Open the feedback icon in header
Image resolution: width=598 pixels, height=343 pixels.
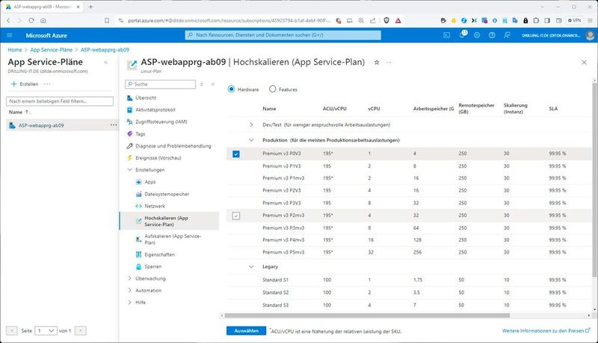coord(507,35)
